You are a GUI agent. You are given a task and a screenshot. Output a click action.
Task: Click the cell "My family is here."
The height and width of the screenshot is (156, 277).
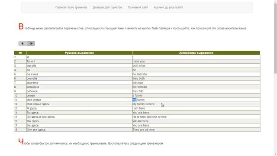196,104
